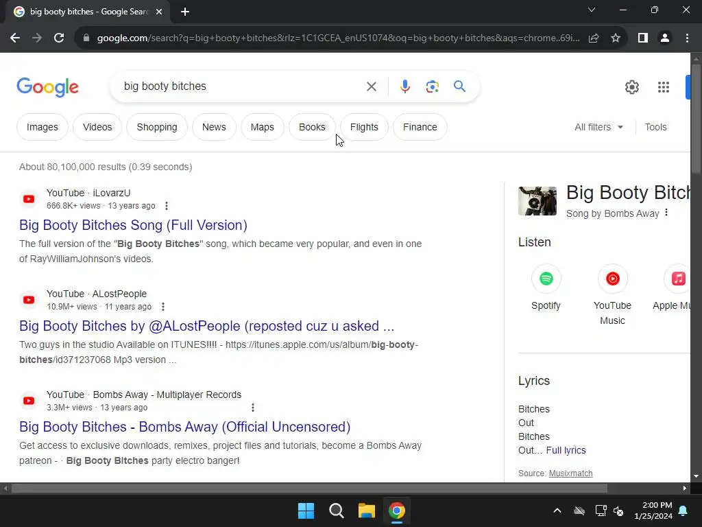Open Windows Start menu
Image resolution: width=702 pixels, height=527 pixels.
pyautogui.click(x=306, y=511)
